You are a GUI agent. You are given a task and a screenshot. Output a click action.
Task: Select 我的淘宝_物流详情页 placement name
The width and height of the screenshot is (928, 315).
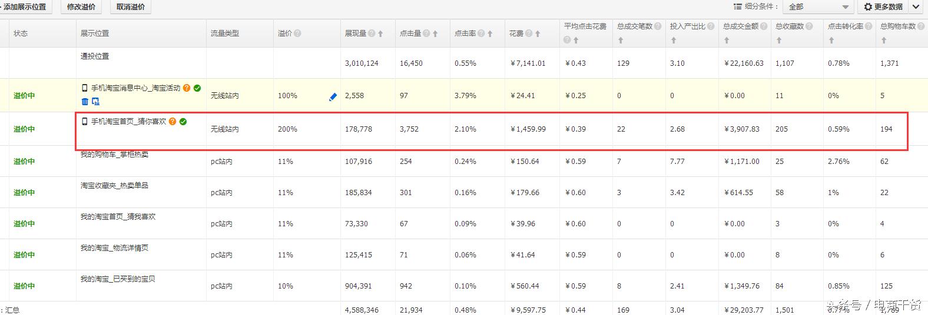114,248
